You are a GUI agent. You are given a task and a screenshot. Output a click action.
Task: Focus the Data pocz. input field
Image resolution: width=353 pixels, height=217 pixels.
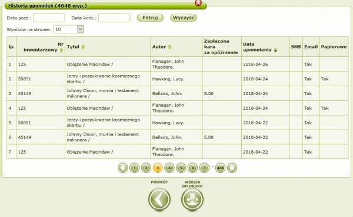tap(49, 18)
